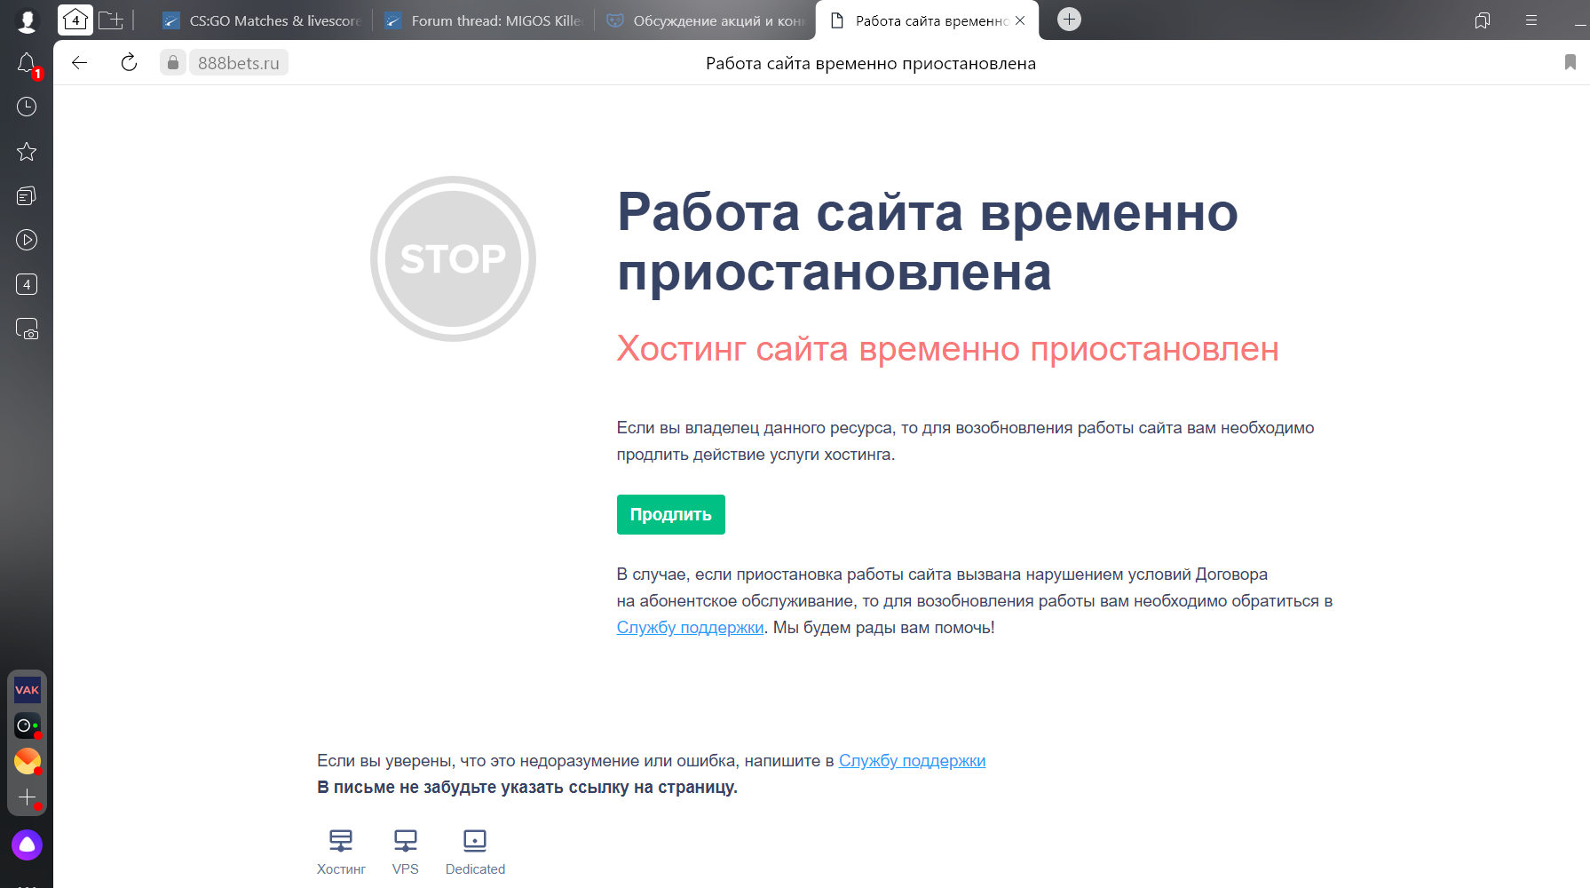Go back to previous page
This screenshot has width=1590, height=888.
tap(80, 62)
